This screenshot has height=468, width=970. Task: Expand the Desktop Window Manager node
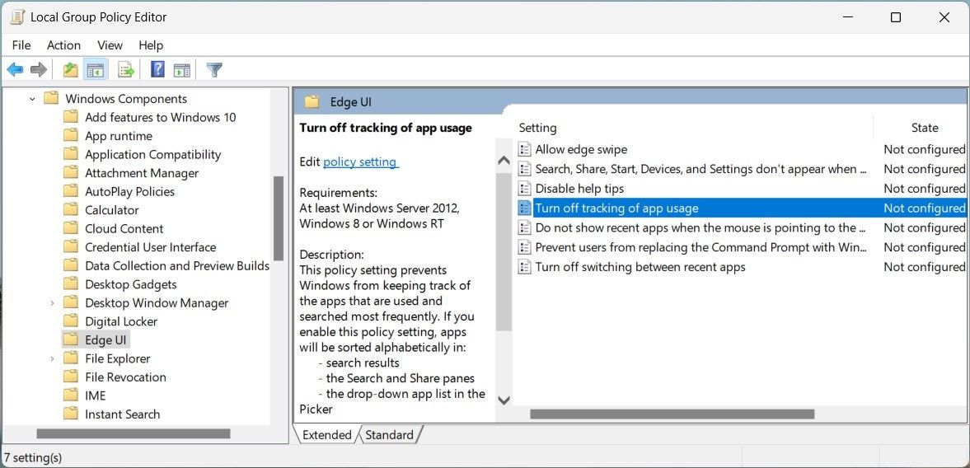(x=52, y=303)
